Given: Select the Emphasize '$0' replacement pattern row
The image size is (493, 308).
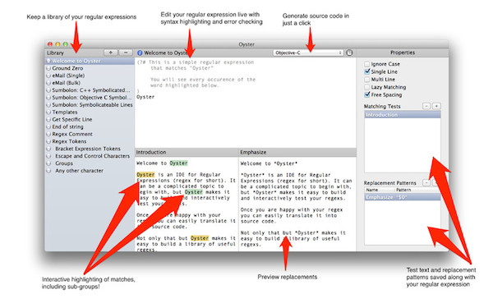Looking at the screenshot, I should [402, 197].
